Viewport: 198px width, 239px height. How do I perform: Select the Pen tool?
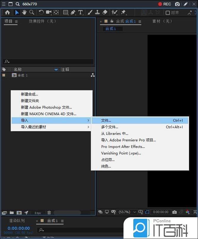73,12
